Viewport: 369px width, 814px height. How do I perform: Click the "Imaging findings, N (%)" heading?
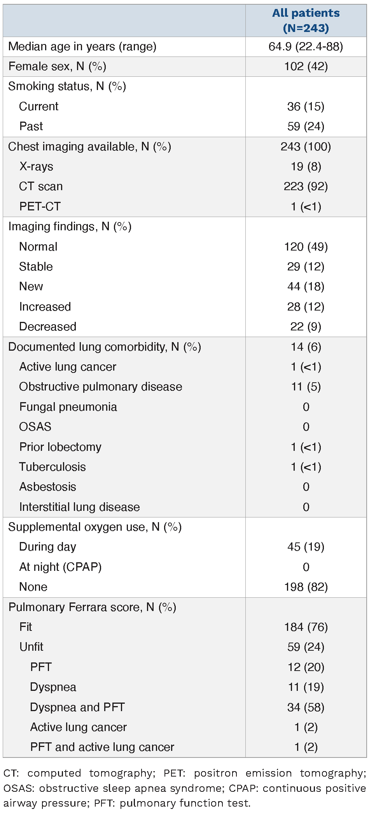70,226
